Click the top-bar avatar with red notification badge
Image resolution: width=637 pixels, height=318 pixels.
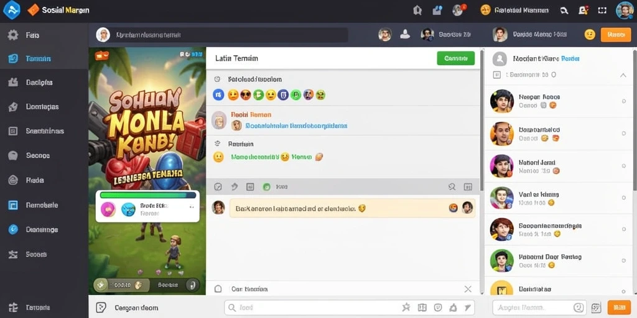458,10
